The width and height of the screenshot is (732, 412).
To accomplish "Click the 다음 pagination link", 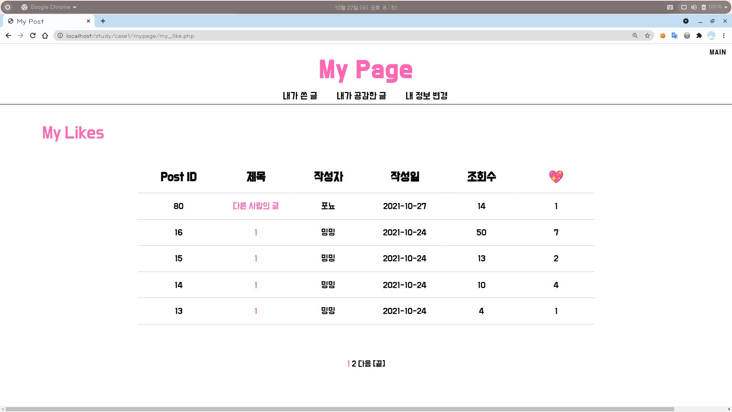I will point(364,364).
